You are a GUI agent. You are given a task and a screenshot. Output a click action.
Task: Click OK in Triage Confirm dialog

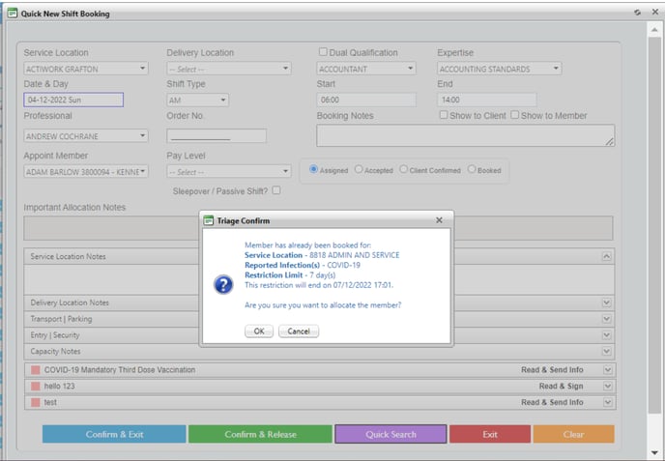[x=258, y=331]
